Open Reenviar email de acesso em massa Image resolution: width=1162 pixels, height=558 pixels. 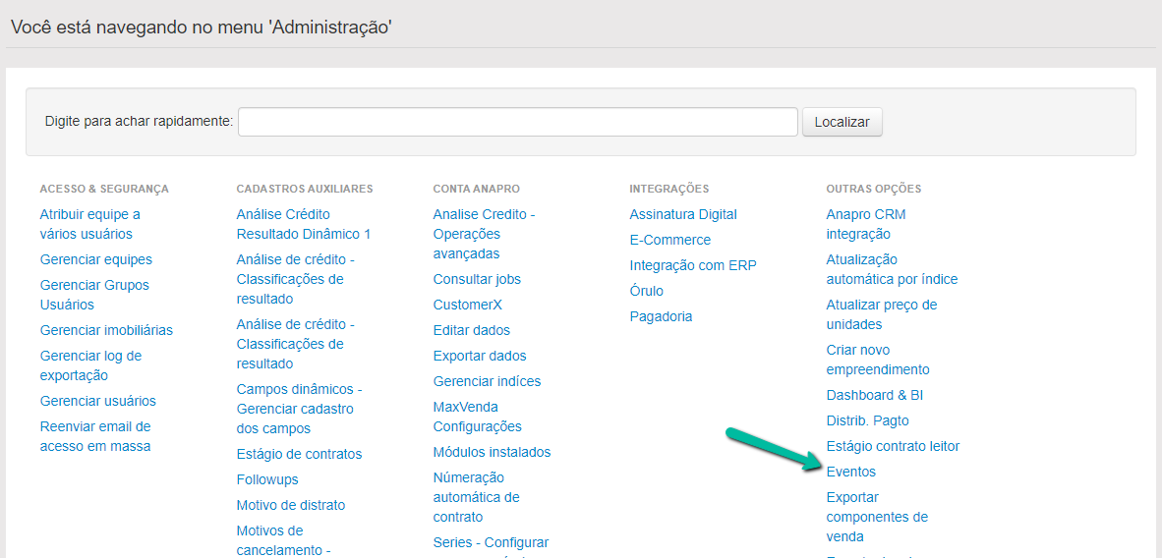95,436
